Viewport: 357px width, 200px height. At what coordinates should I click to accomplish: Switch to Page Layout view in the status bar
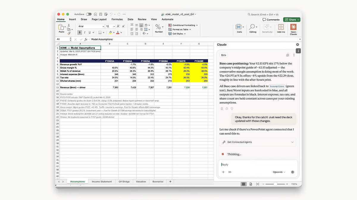coord(251,184)
